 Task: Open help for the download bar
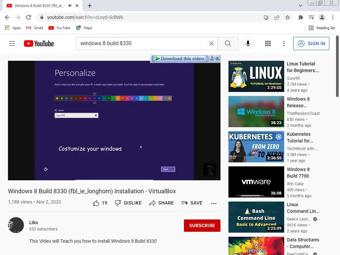point(212,58)
